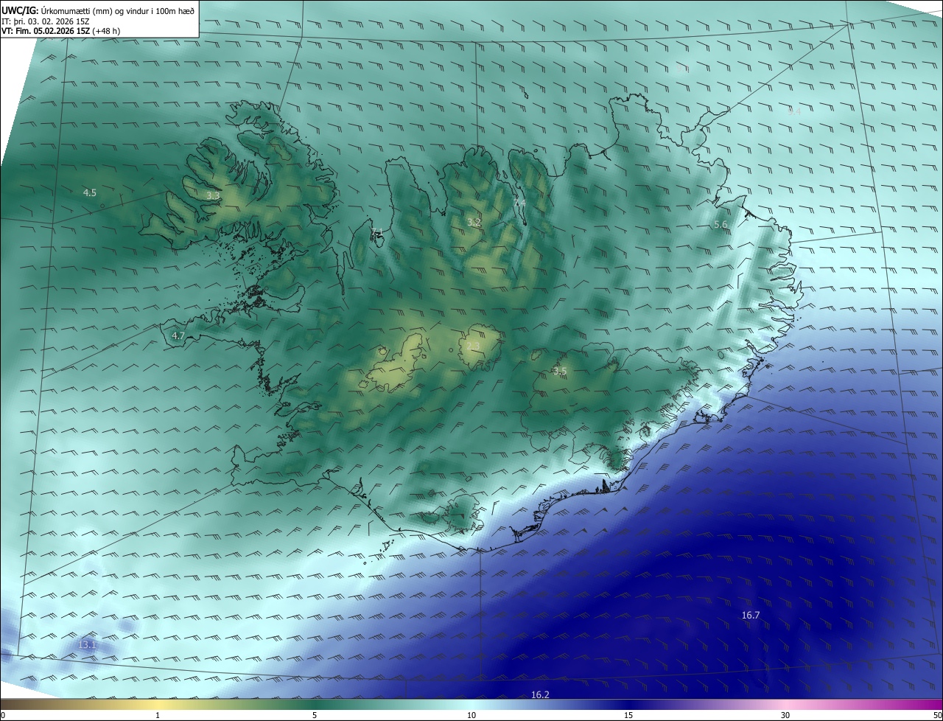The width and height of the screenshot is (943, 721).
Task: Click the 50 tick on the color scale
Action: (937, 715)
